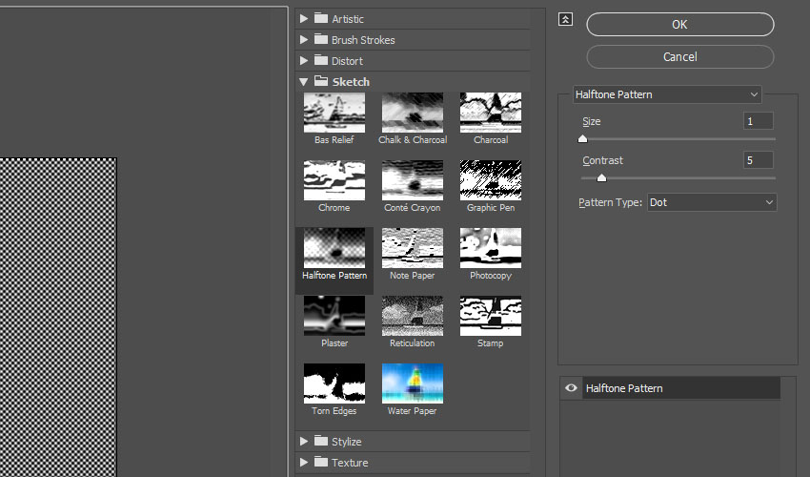Click the Reticulation filter thumbnail
This screenshot has width=810, height=477.
pyautogui.click(x=412, y=316)
